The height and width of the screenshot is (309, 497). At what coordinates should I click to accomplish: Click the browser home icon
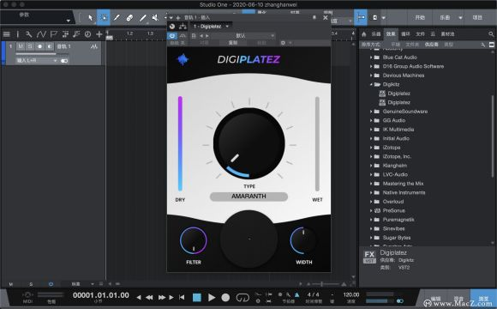364,34
